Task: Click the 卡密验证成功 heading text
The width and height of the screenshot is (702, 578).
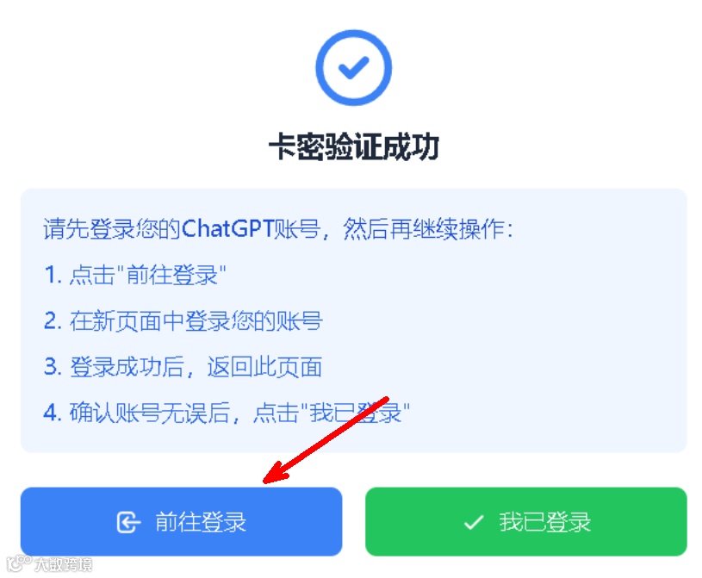Action: tap(353, 146)
